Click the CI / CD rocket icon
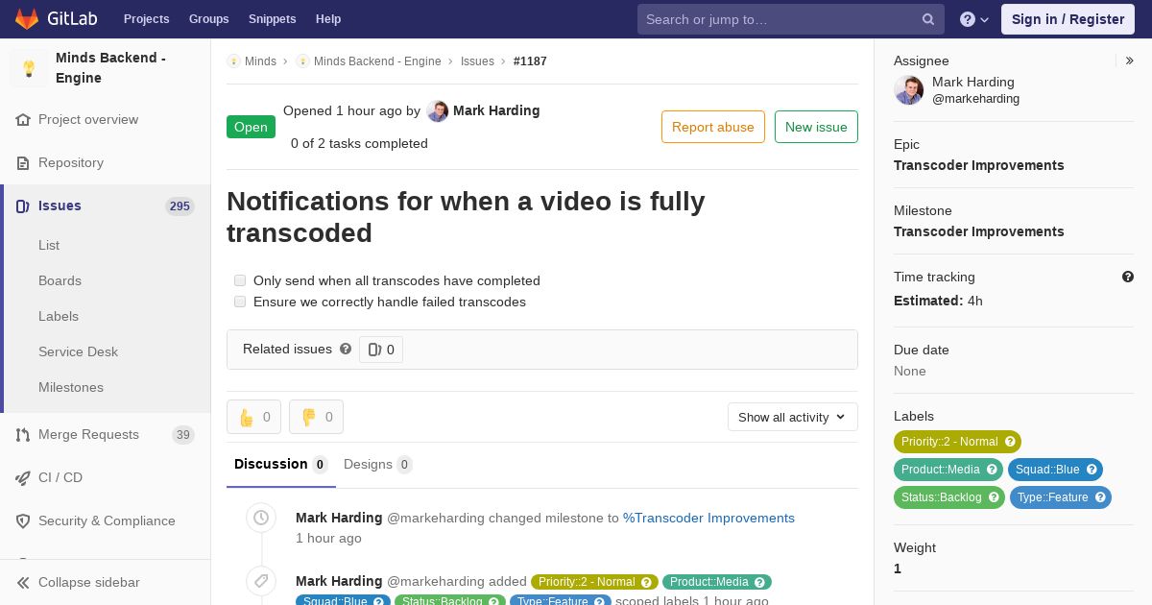1152x605 pixels. point(23,478)
